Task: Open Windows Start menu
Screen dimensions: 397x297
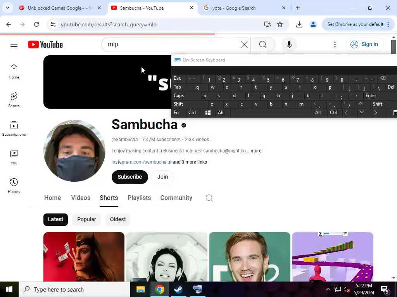Action: tap(9, 289)
